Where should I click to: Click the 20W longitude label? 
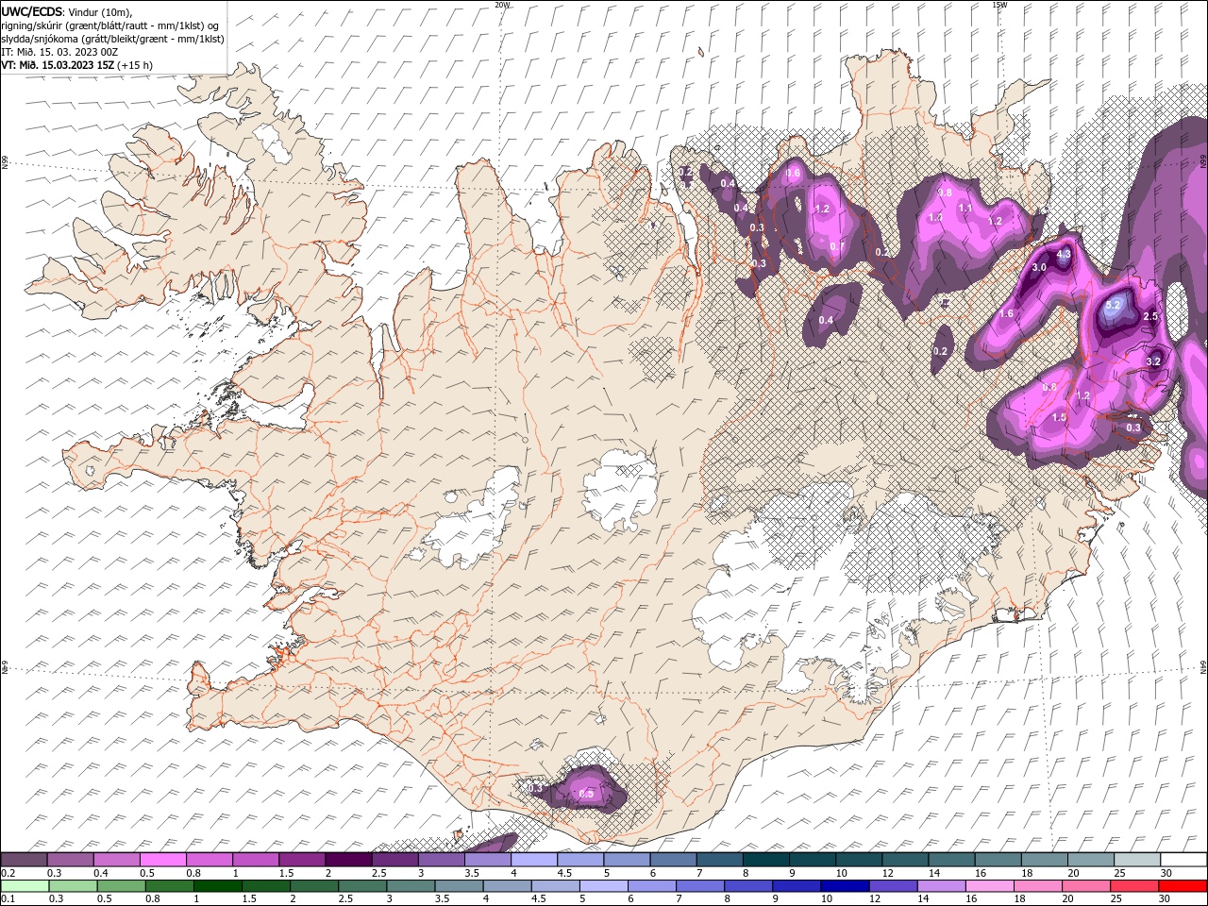tap(502, 4)
